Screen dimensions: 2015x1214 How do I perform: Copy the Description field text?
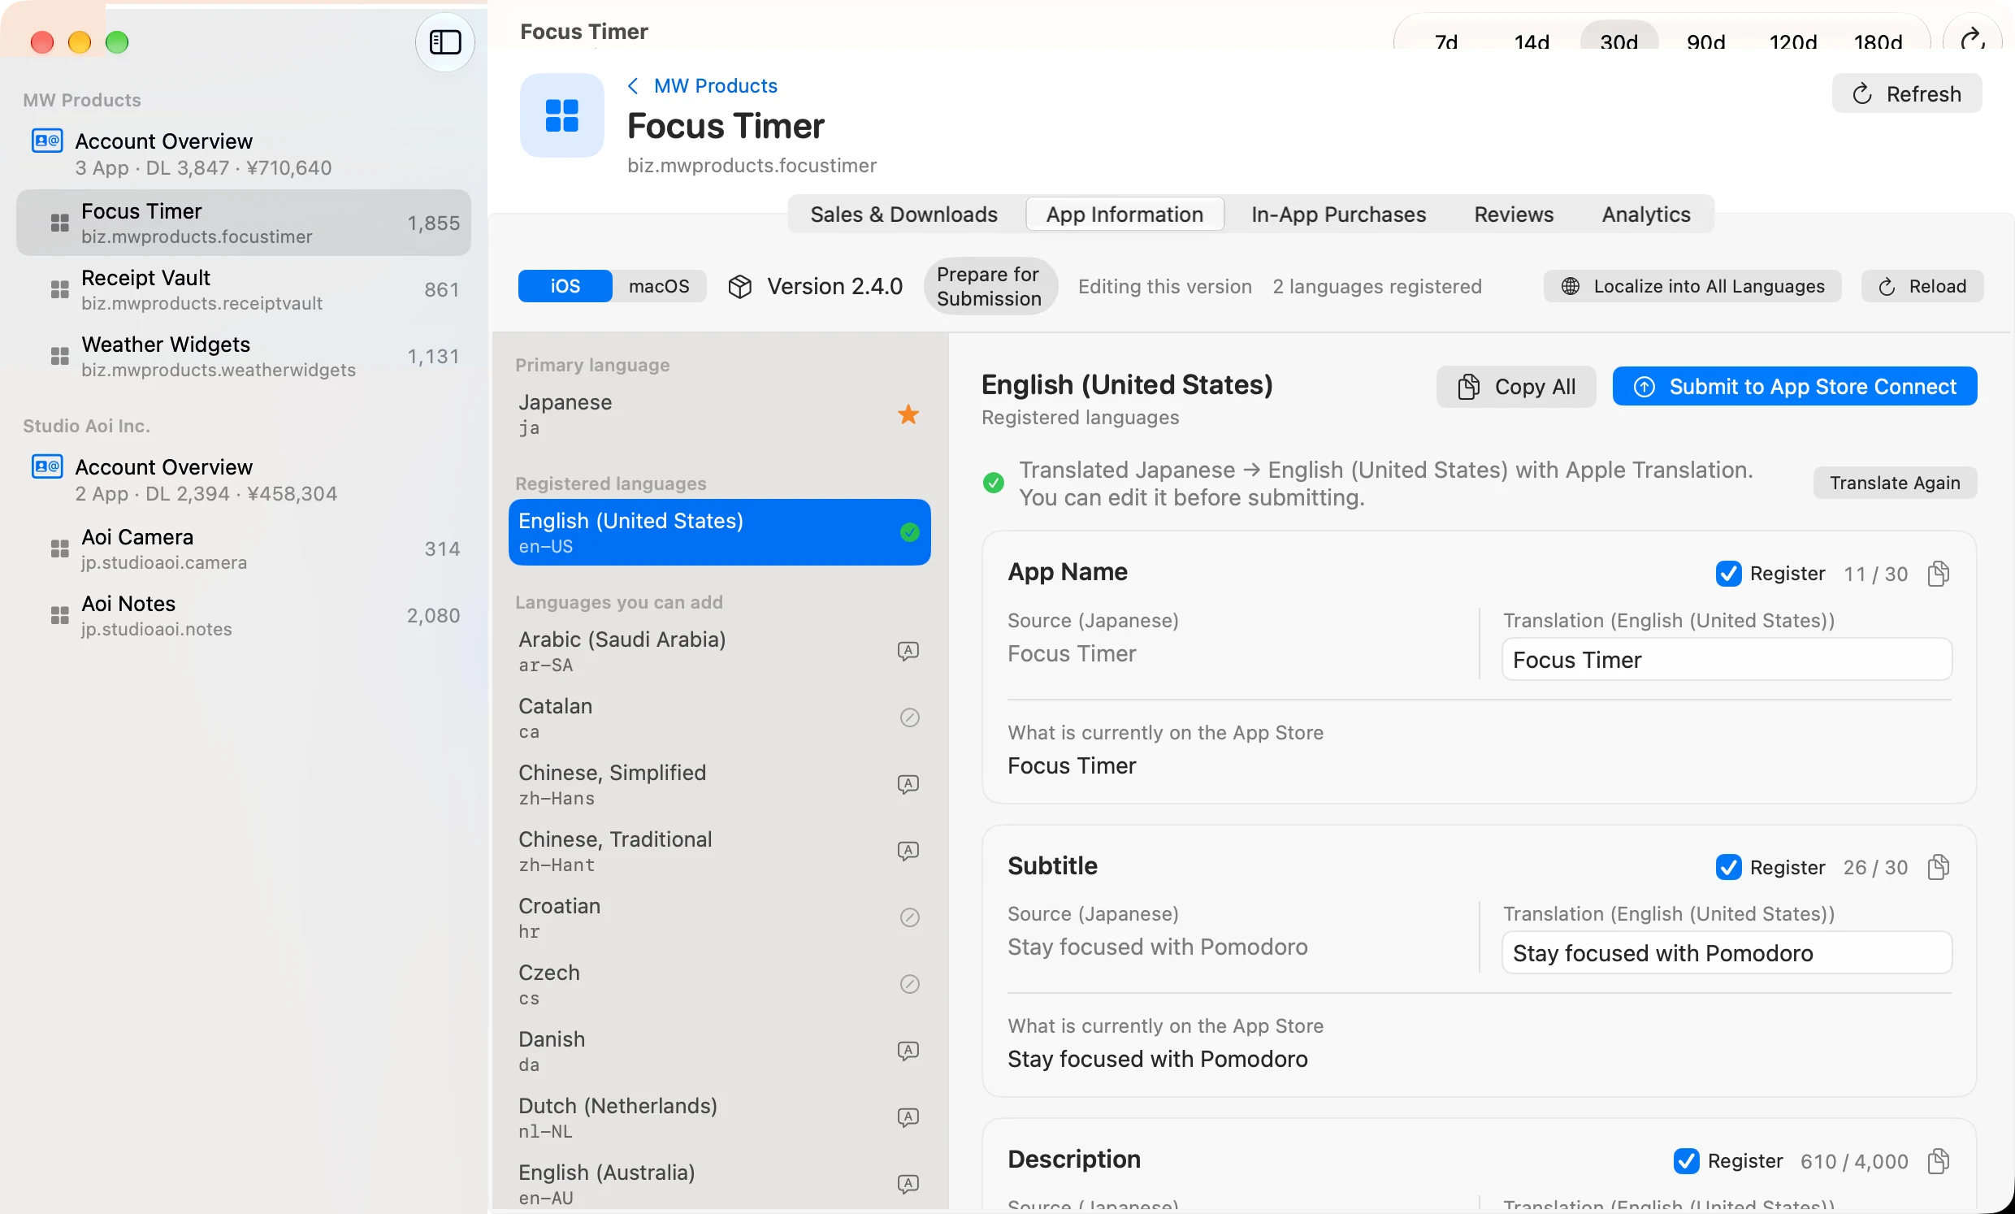point(1938,1161)
